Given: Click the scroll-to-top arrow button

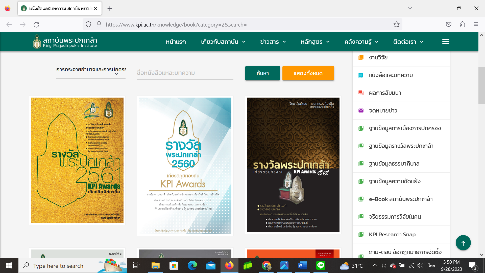Looking at the screenshot, I should pos(463,243).
